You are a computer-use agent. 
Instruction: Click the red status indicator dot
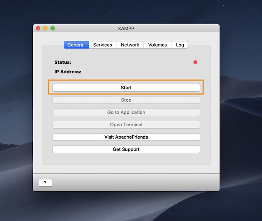click(195, 62)
